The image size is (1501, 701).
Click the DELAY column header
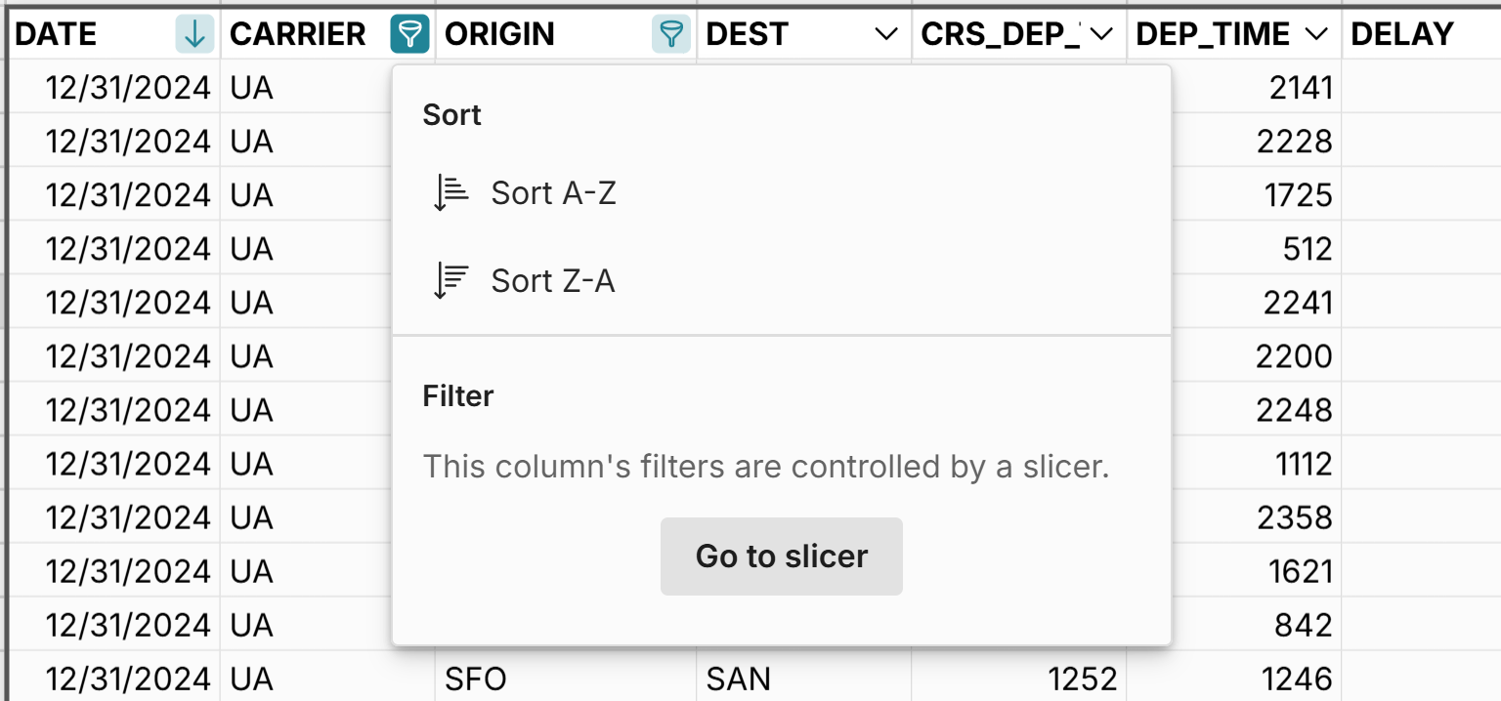1404,33
